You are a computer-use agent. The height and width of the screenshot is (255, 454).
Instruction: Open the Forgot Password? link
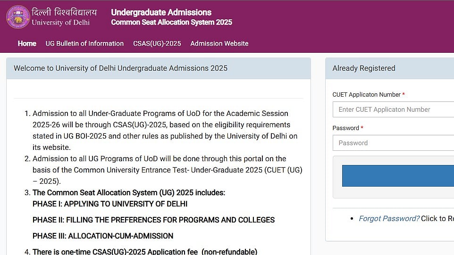coord(389,218)
